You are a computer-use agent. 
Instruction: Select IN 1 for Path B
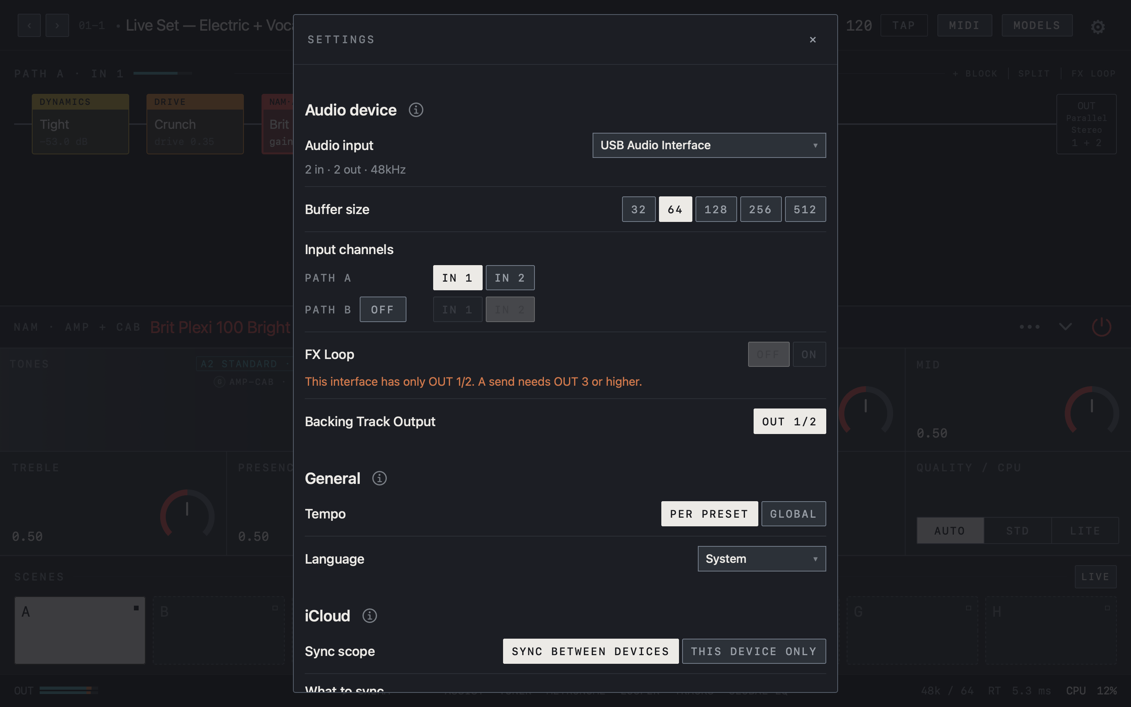[x=457, y=310]
